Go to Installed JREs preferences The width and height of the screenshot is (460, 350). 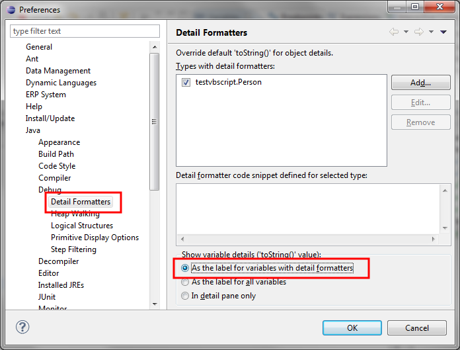(61, 285)
